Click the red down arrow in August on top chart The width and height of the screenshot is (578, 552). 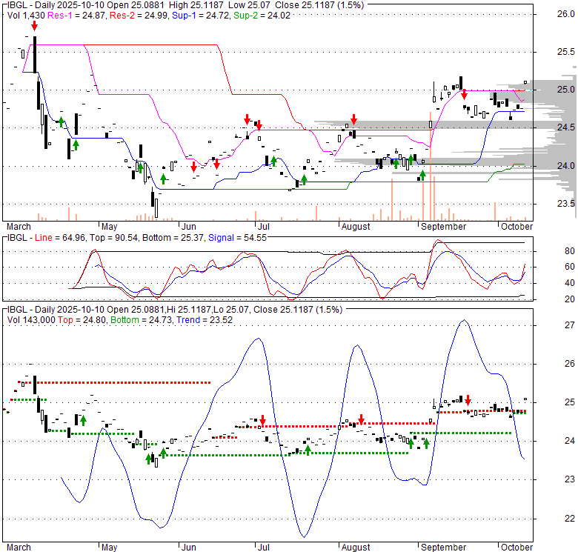354,119
